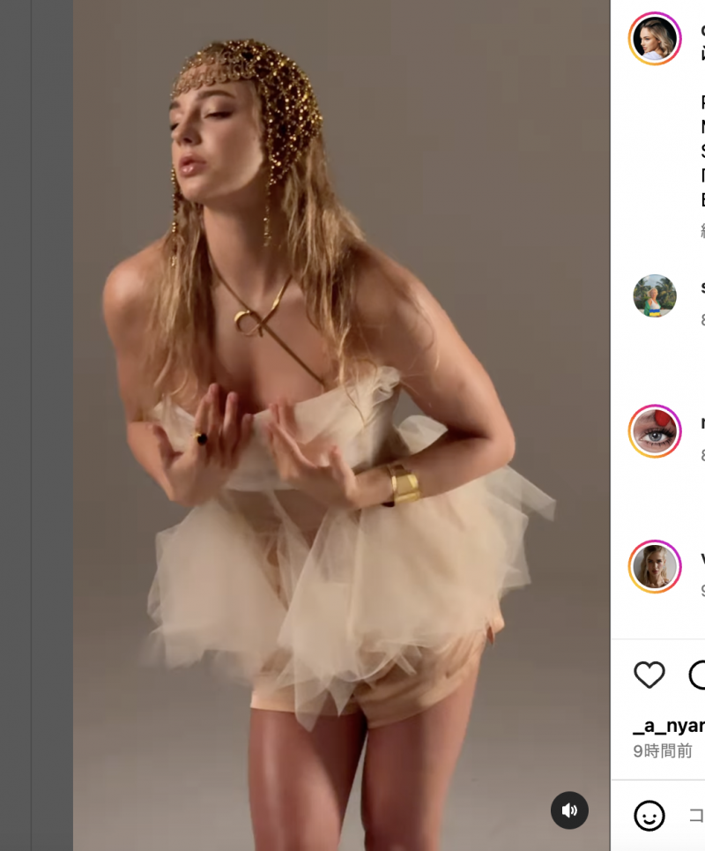Click timestamp under the eye avatar comment

(702, 455)
